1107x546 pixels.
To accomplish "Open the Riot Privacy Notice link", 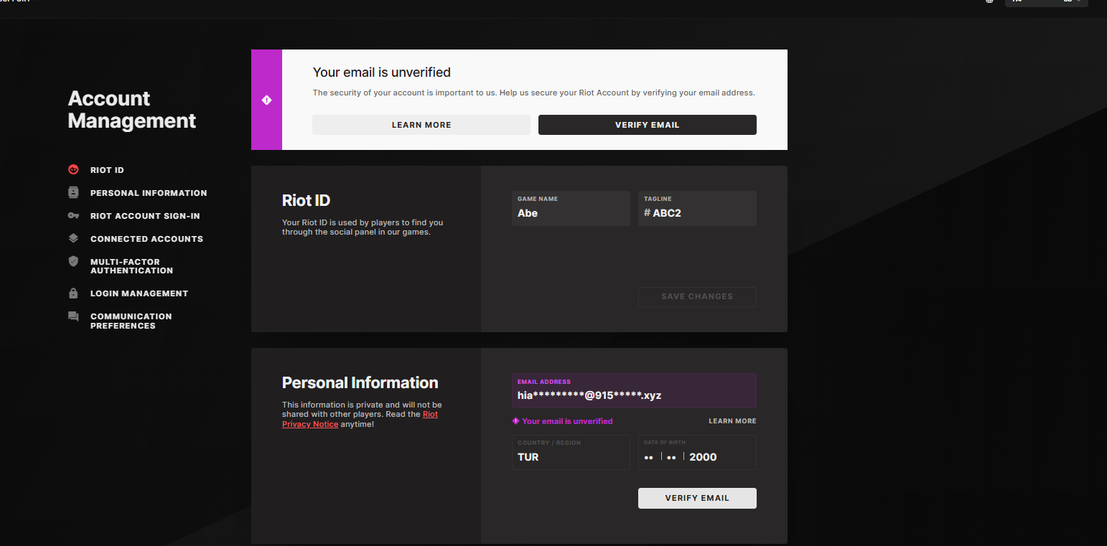I will 360,419.
